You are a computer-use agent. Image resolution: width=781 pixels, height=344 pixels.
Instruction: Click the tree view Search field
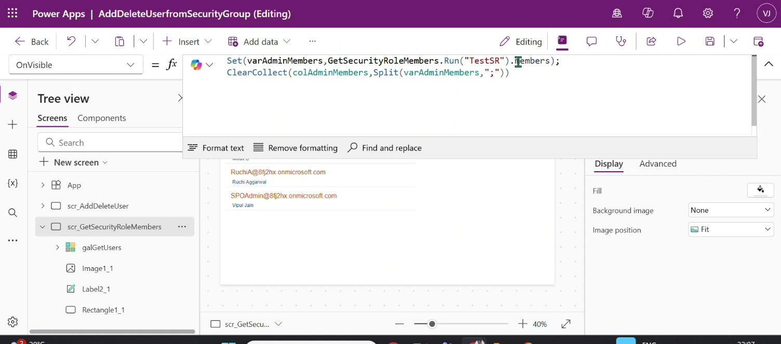112,143
